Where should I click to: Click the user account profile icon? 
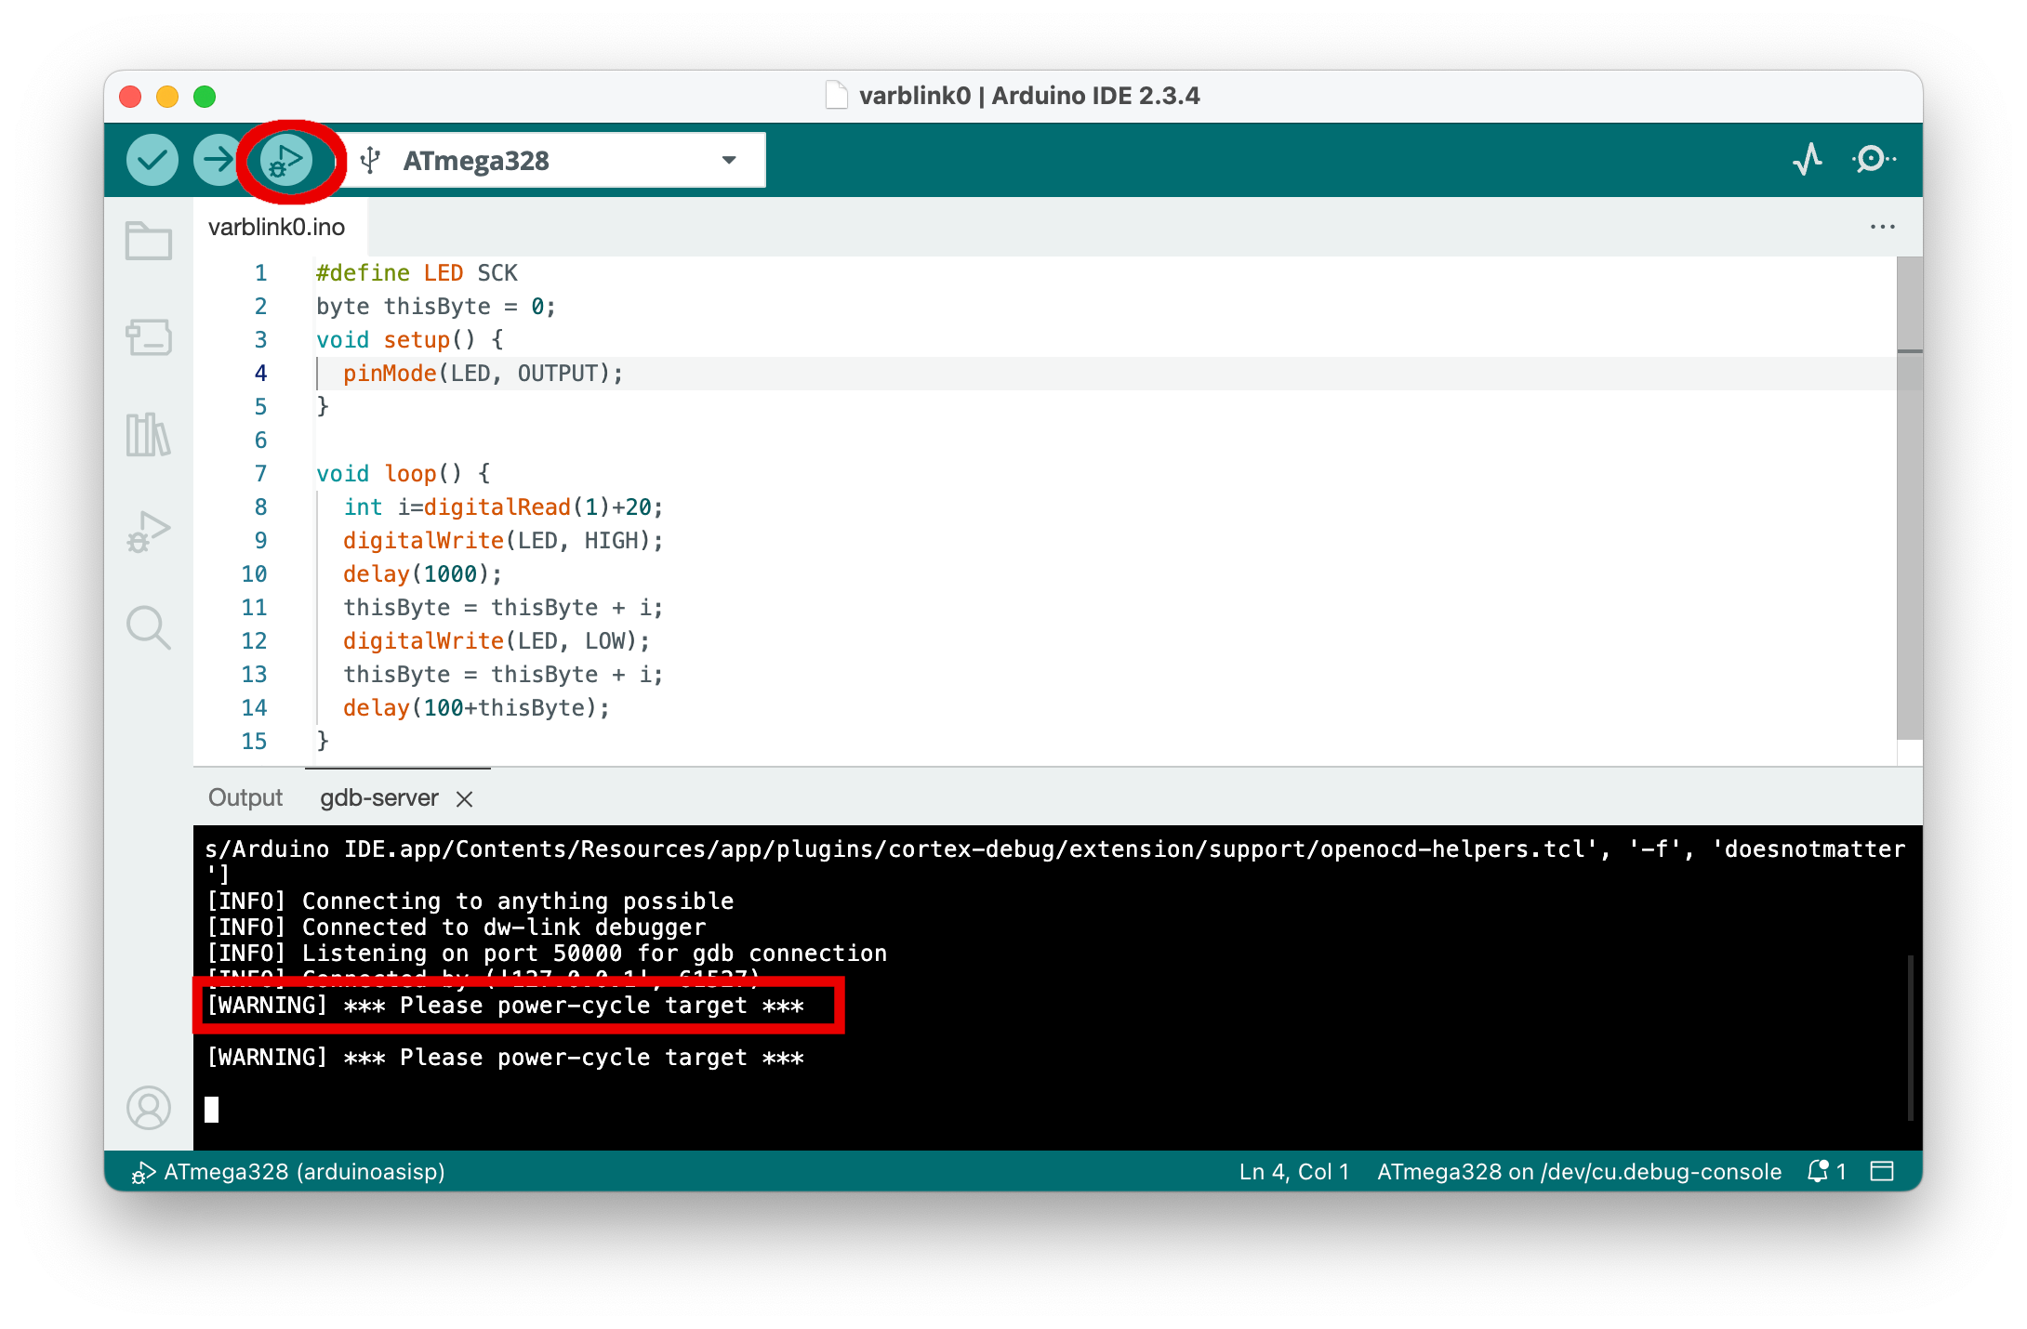click(x=149, y=1108)
